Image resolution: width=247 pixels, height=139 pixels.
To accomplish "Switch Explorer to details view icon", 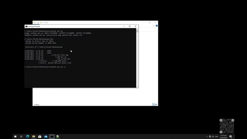I will click(x=154, y=104).
